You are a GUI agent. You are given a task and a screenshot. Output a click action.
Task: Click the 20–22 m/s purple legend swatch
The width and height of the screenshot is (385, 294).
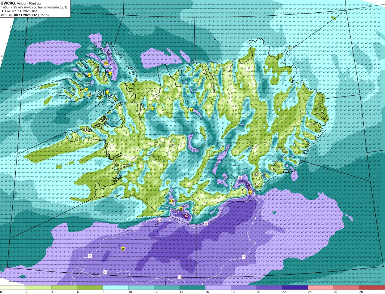(269, 288)
